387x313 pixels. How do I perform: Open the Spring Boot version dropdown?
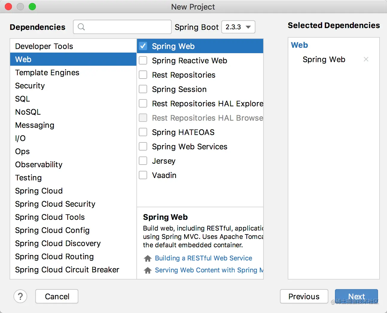pyautogui.click(x=238, y=27)
